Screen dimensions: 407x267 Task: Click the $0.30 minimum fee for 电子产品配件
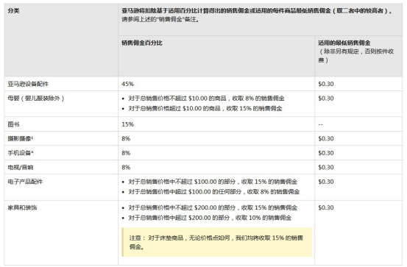pos(326,182)
